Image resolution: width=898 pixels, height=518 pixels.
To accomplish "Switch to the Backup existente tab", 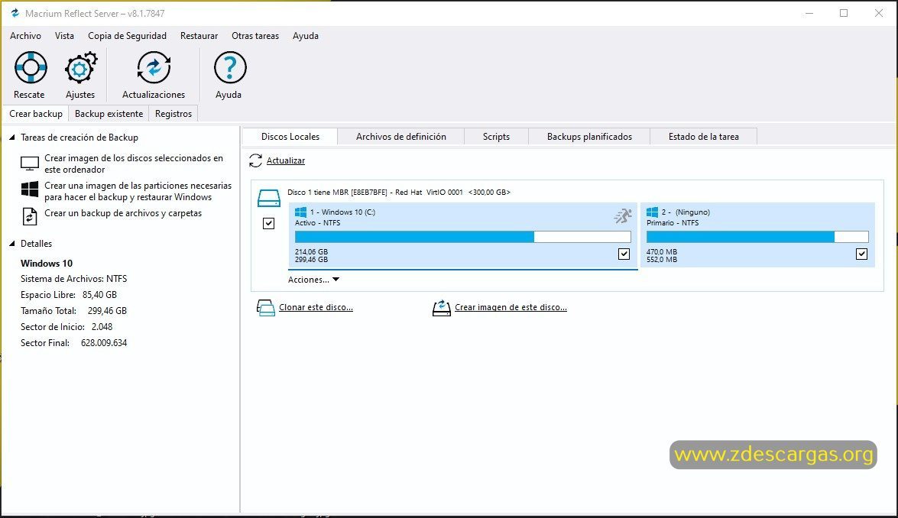I will (x=109, y=113).
